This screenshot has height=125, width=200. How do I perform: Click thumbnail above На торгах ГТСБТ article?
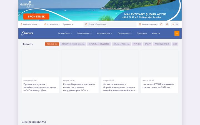(159, 63)
